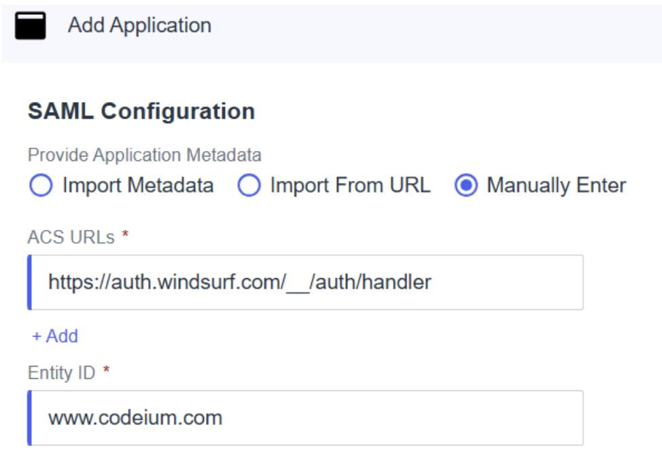Click the black Add Application window icon
The height and width of the screenshot is (457, 662).
pos(30,26)
